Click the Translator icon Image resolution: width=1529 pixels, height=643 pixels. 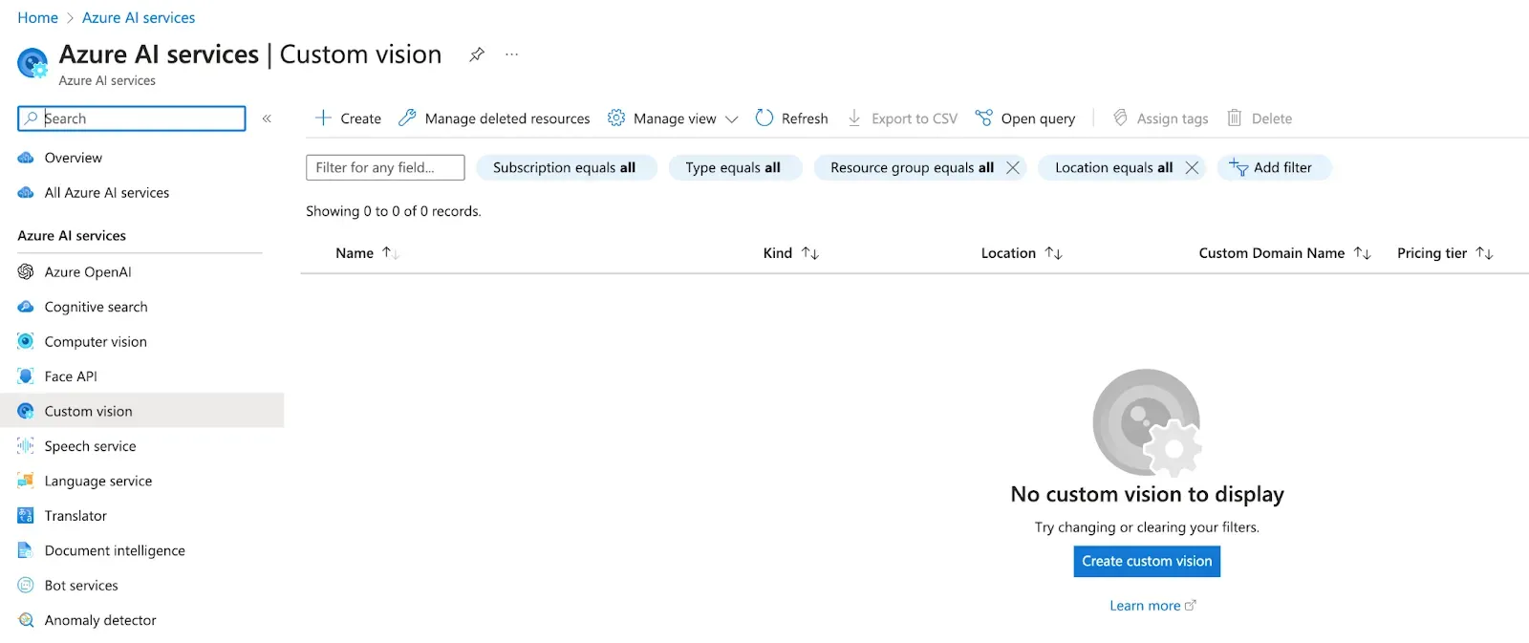(26, 516)
